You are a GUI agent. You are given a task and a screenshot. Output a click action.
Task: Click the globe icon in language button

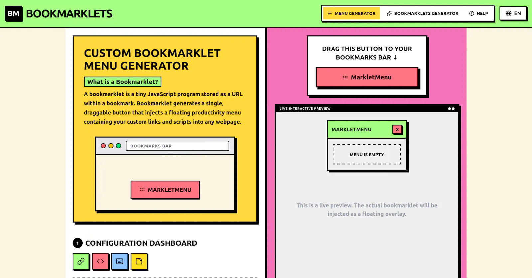pyautogui.click(x=508, y=13)
